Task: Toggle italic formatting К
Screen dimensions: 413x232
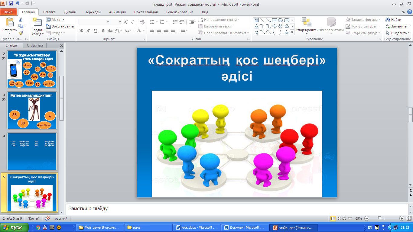Action: [88, 31]
